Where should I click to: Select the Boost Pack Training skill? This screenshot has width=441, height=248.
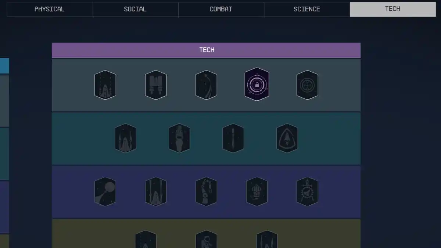155,84
